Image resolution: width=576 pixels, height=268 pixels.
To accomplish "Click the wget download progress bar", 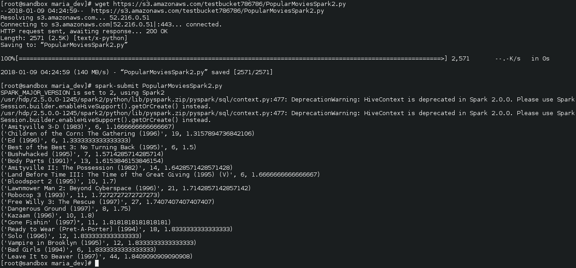I will (231, 59).
